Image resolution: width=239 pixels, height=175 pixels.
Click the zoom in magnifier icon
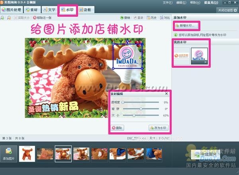[x=2, y=18]
